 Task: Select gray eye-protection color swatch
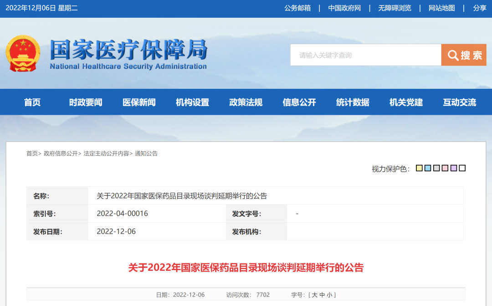coord(436,168)
